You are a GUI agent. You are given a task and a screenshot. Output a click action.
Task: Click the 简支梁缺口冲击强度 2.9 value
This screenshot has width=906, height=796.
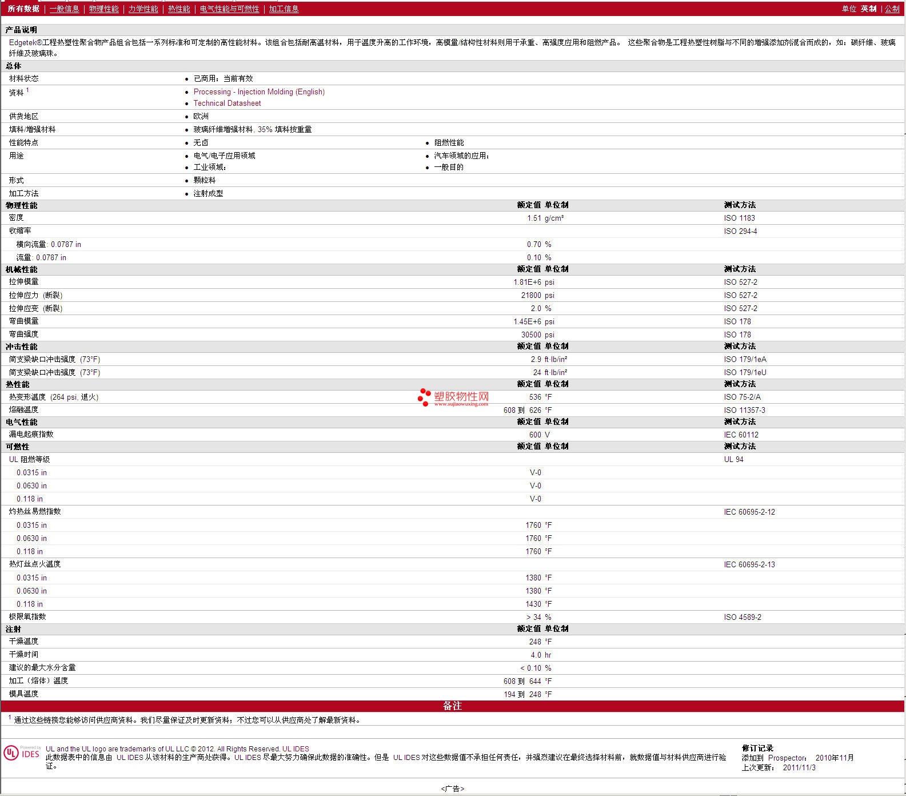(x=536, y=360)
